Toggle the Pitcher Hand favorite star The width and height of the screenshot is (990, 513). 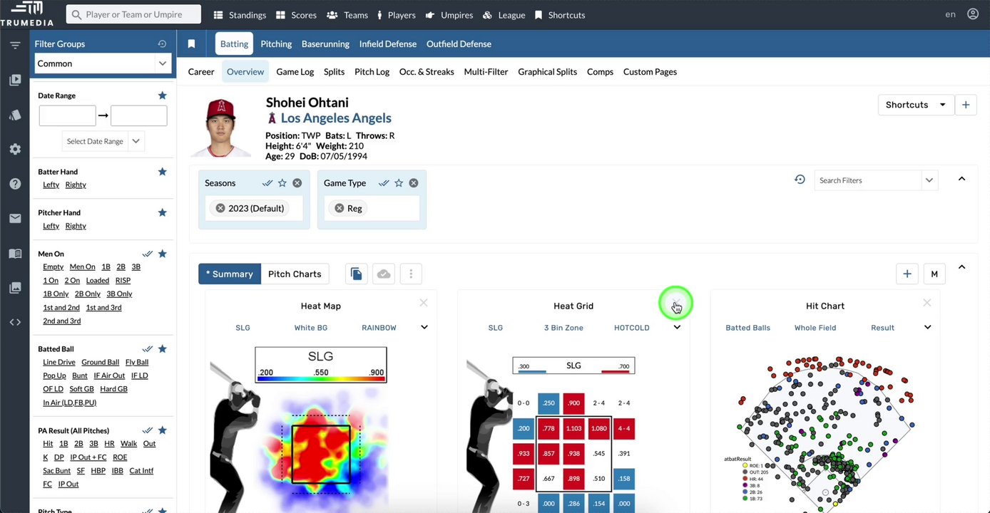162,212
